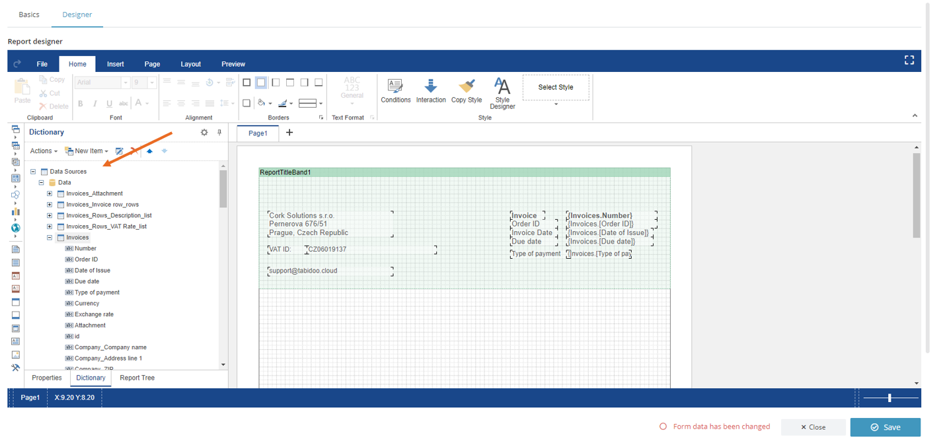Toggle top border
The width and height of the screenshot is (939, 445).
[290, 83]
